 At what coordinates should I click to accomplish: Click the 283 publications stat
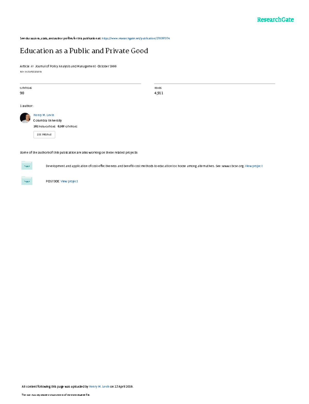[44, 127]
